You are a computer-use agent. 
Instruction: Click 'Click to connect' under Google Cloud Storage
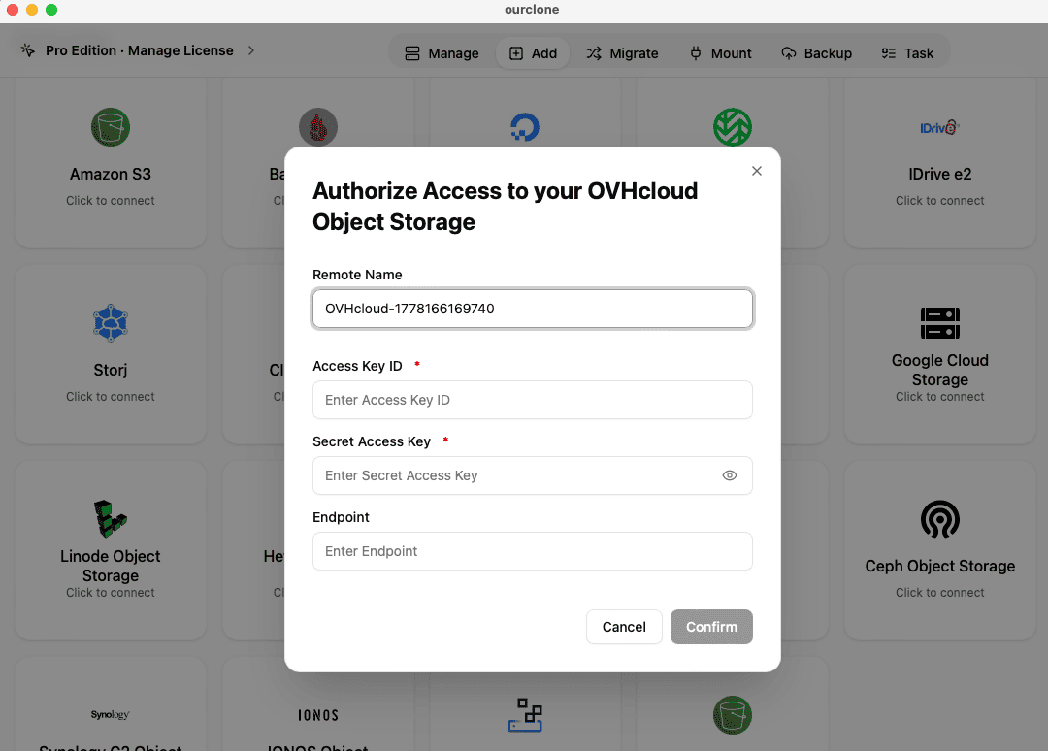pyautogui.click(x=939, y=397)
